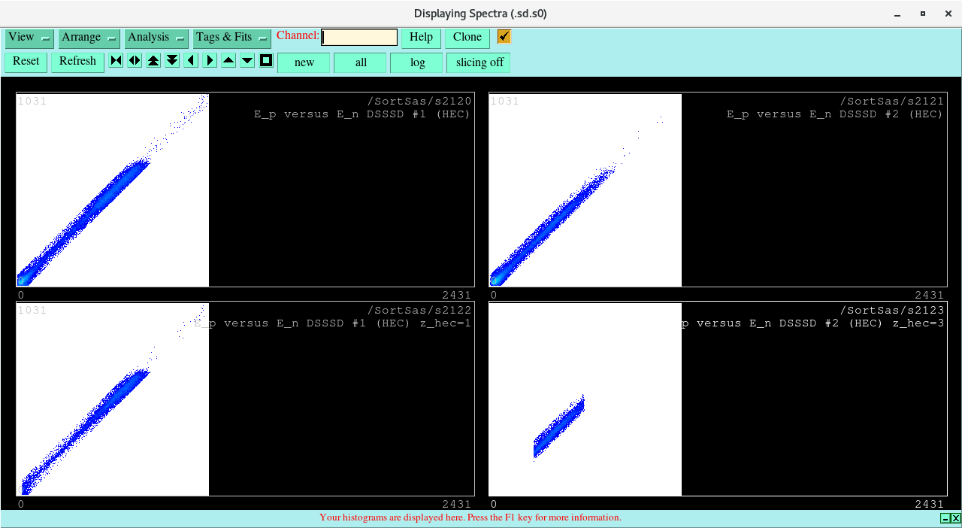Click the hollow square toolbar icon
Screen dimensions: 962x528
pos(266,61)
